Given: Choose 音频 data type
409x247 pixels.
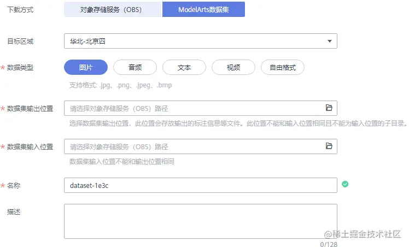Looking at the screenshot, I should click(x=135, y=67).
